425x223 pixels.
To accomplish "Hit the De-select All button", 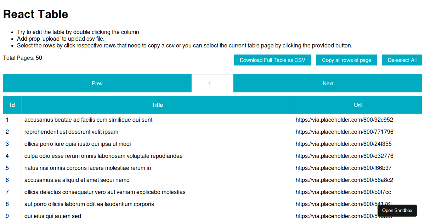I will (x=402, y=60).
